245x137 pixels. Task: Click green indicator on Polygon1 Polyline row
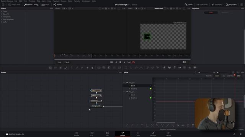pyautogui.click(x=150, y=89)
